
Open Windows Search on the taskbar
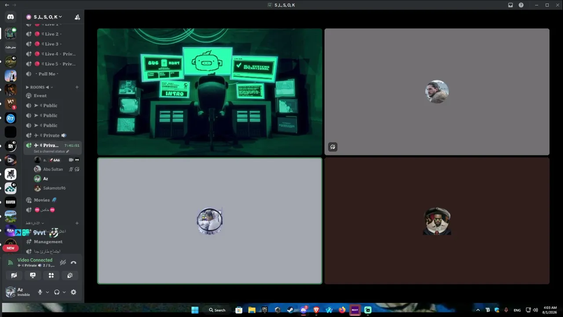tap(217, 310)
